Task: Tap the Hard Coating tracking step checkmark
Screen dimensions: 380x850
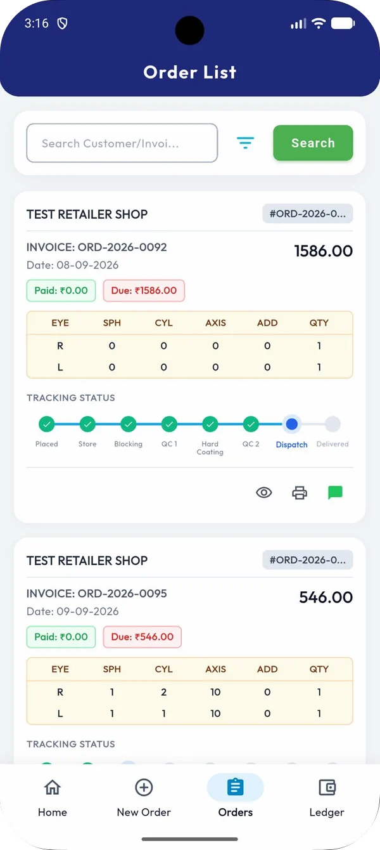Action: [x=210, y=424]
